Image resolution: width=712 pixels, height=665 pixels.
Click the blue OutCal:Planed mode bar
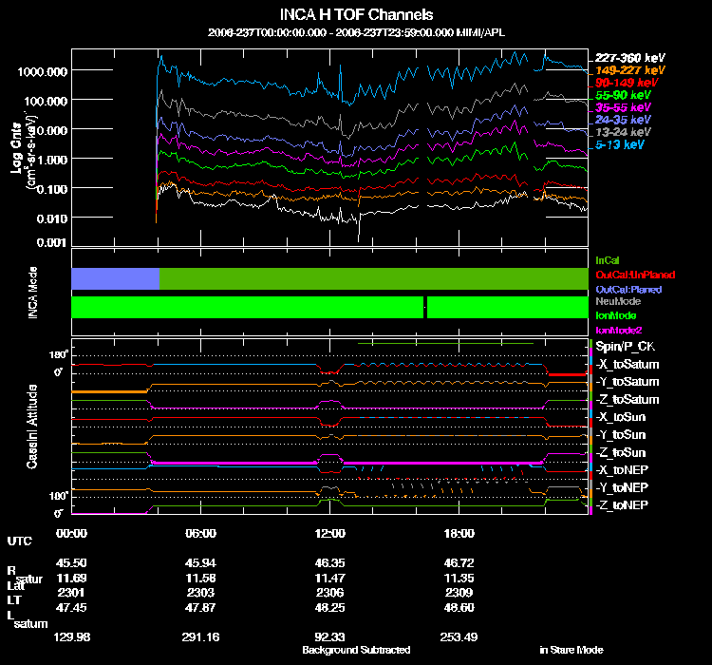click(115, 278)
